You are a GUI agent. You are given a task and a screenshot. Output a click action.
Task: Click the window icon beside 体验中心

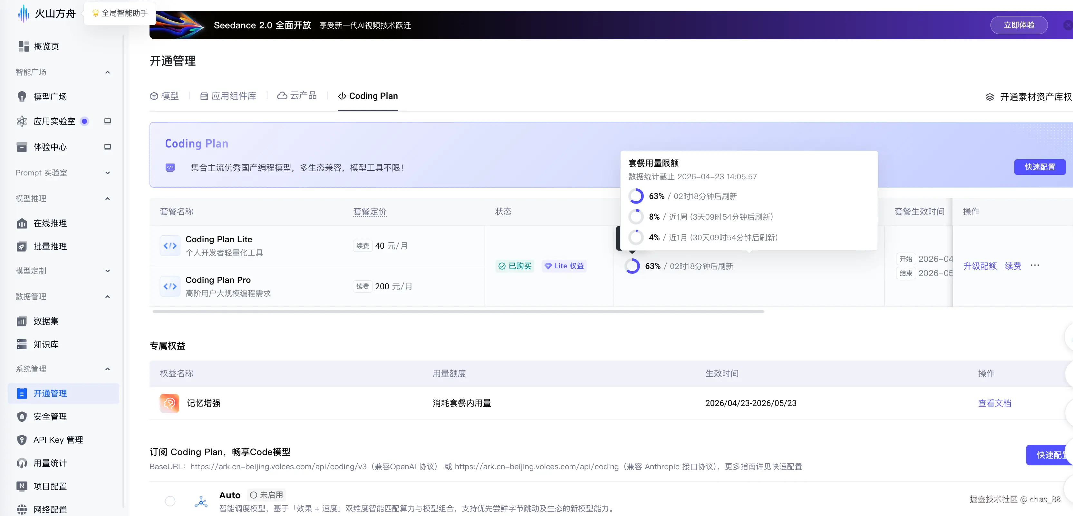coord(108,147)
